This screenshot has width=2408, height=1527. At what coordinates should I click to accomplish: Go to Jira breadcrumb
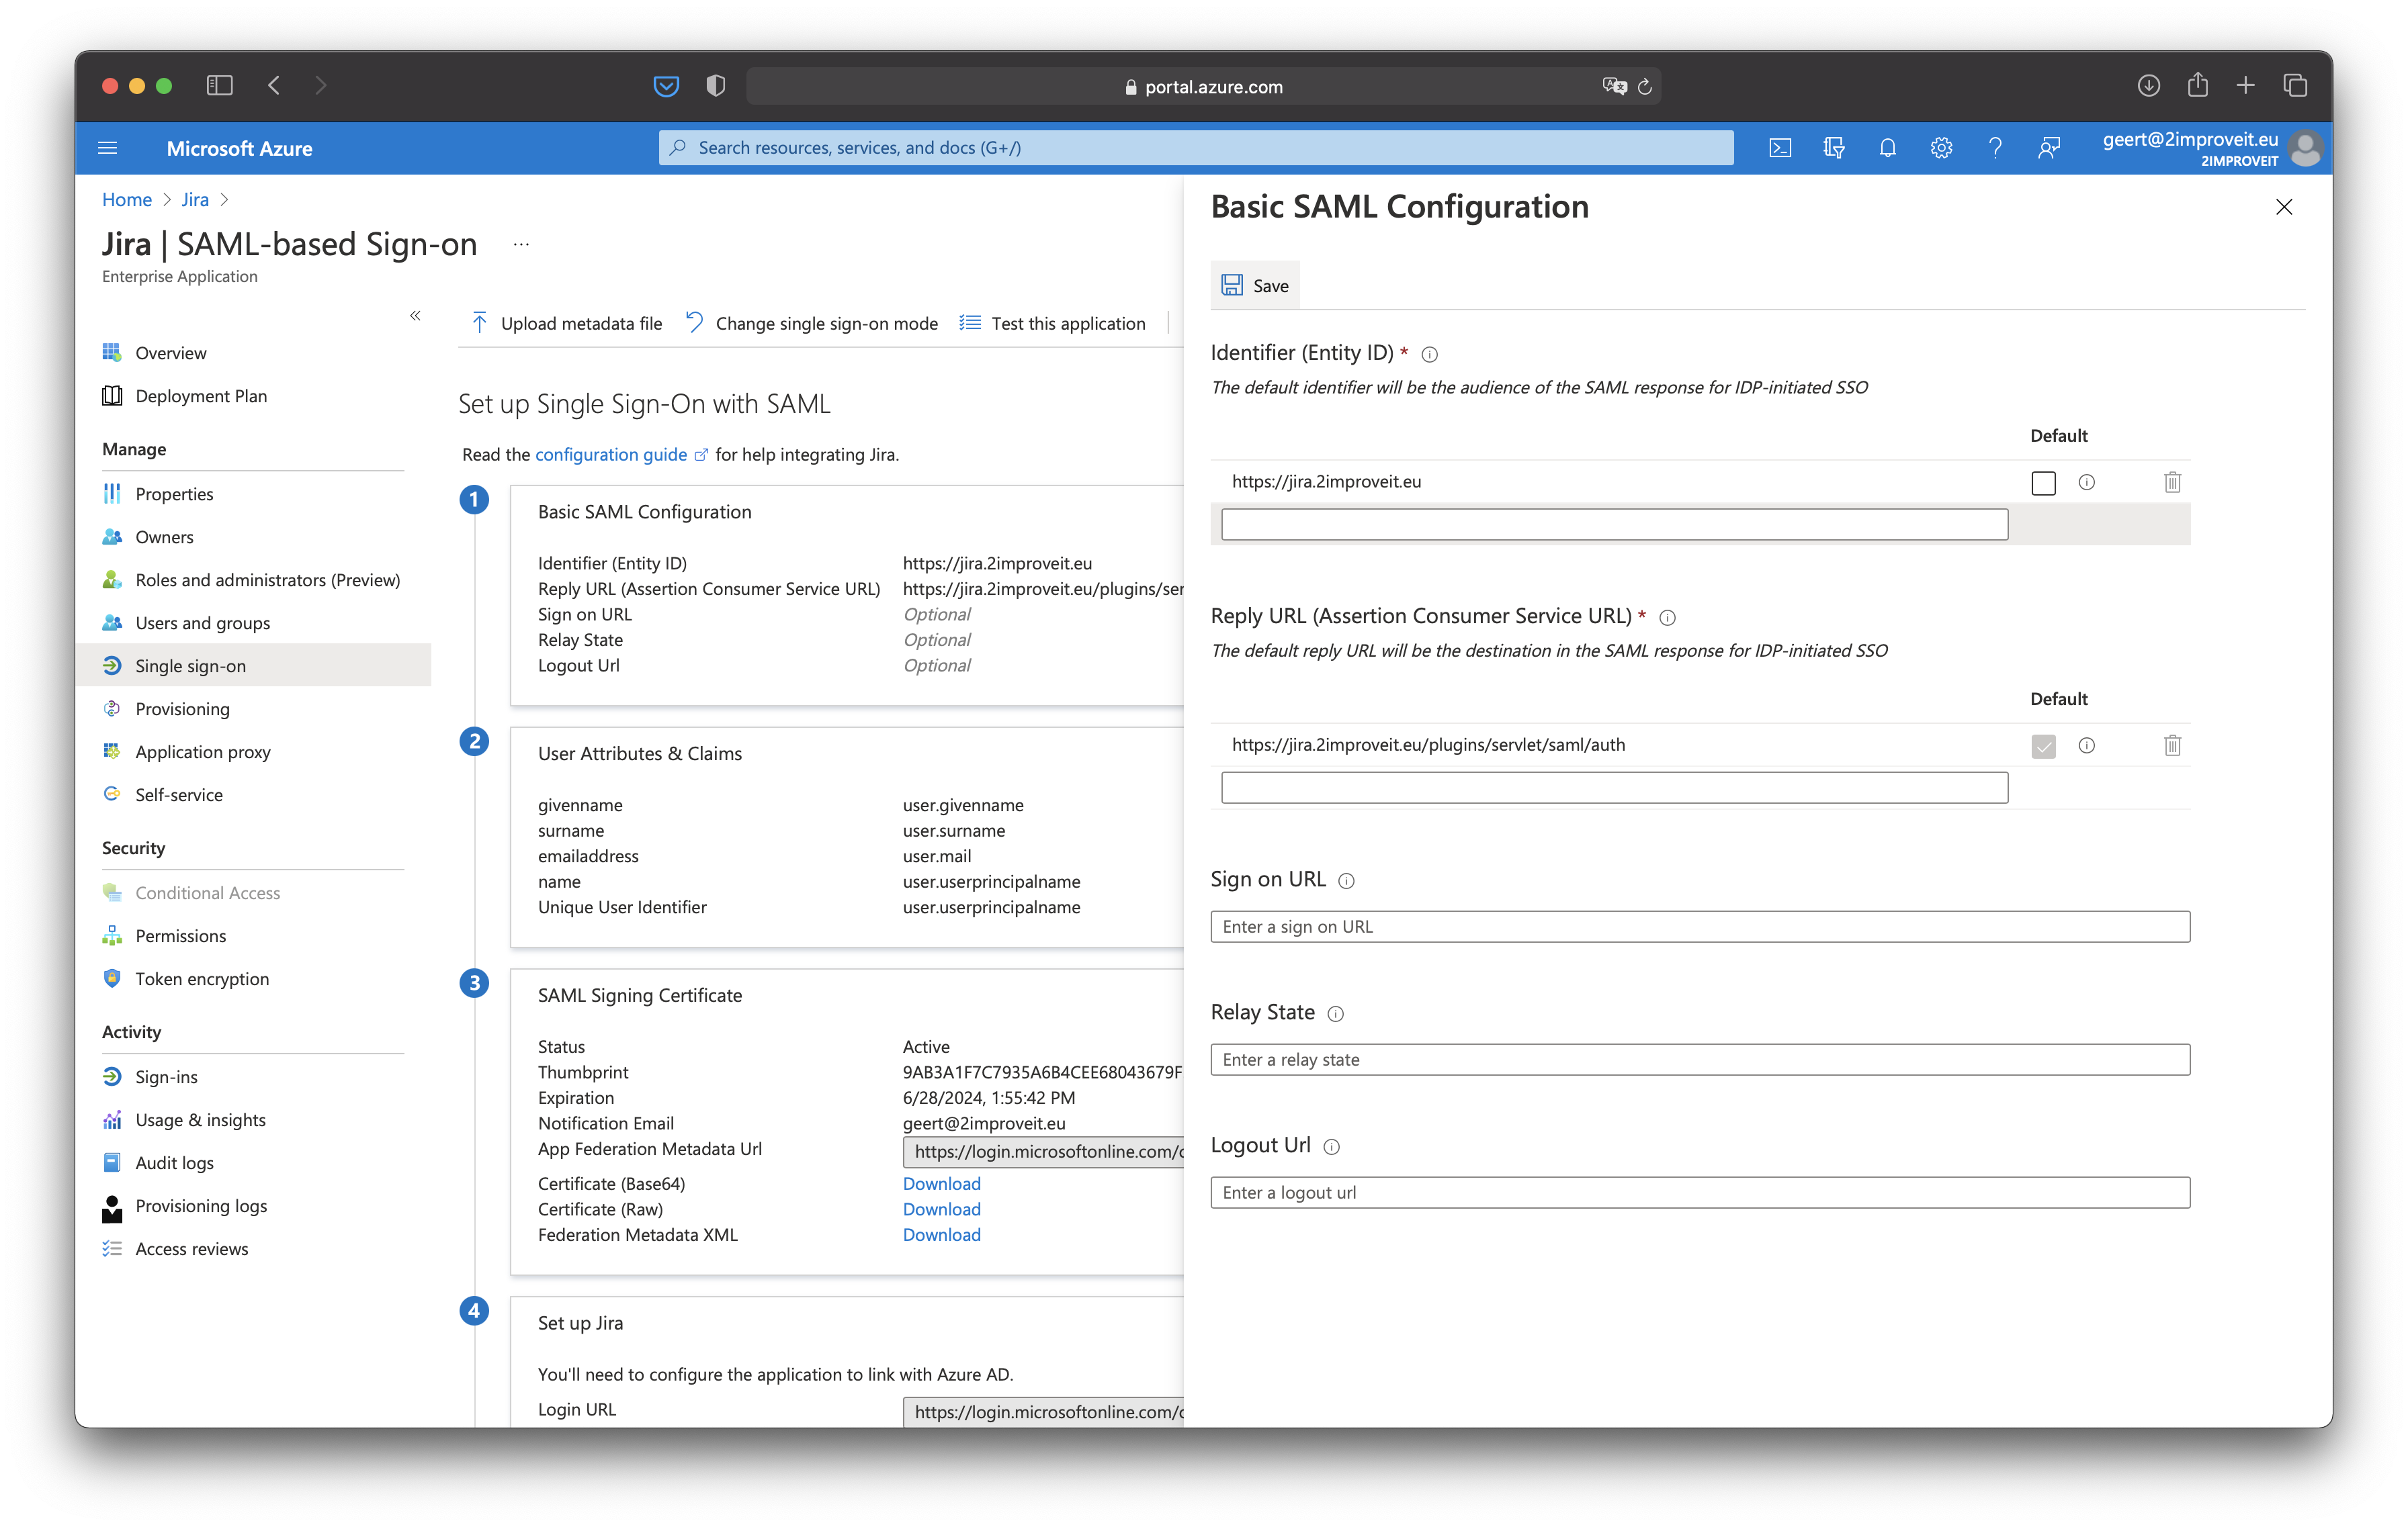coord(195,199)
